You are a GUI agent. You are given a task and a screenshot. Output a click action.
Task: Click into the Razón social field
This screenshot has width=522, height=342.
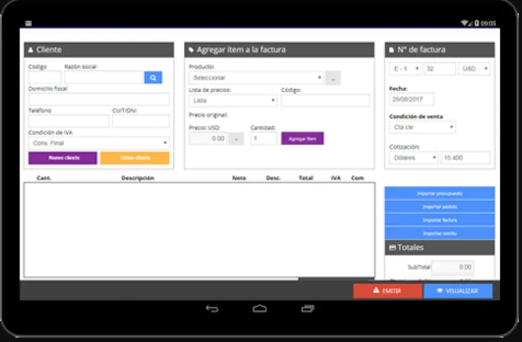[x=103, y=77]
